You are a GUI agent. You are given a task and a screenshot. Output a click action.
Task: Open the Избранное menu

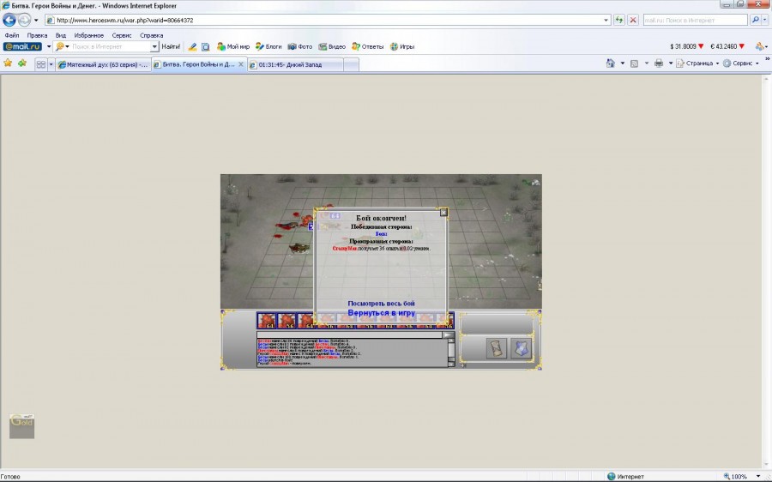pos(88,35)
